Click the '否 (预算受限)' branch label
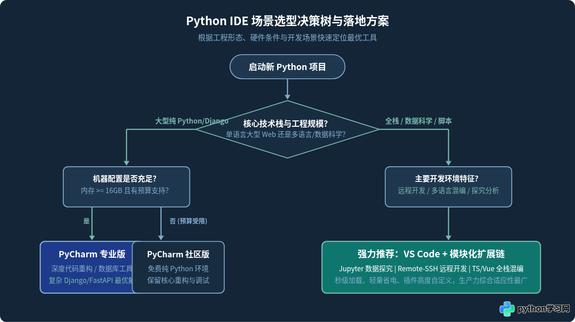Viewport: 575px width, 322px height. (188, 221)
